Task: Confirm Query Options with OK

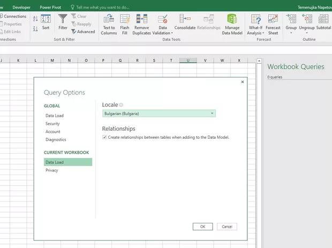Action: (202, 227)
